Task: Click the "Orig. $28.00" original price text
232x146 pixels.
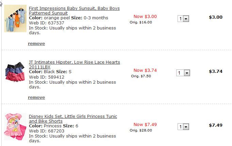Action: click(x=141, y=130)
